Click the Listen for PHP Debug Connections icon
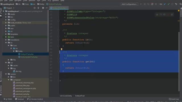182x102 pixels. click(152, 4)
